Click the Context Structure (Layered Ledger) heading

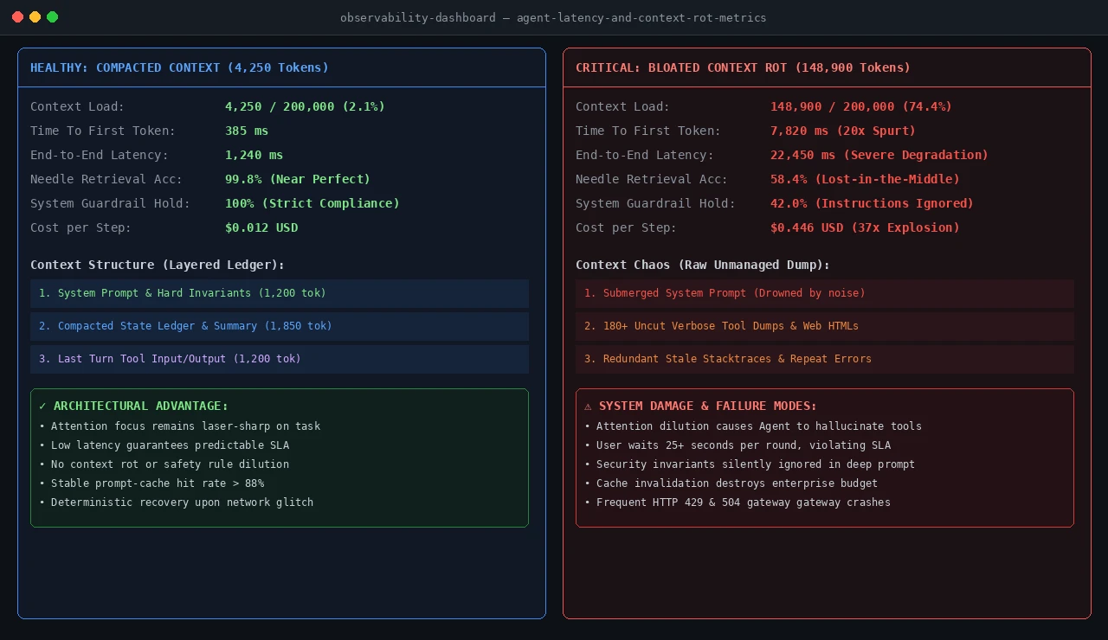click(x=158, y=265)
